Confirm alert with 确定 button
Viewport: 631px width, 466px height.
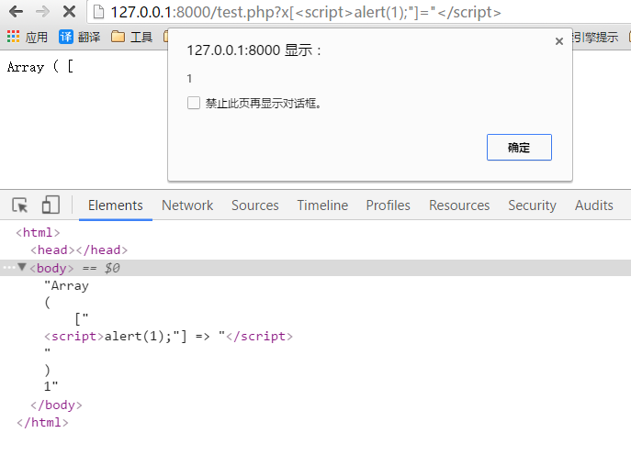point(519,147)
